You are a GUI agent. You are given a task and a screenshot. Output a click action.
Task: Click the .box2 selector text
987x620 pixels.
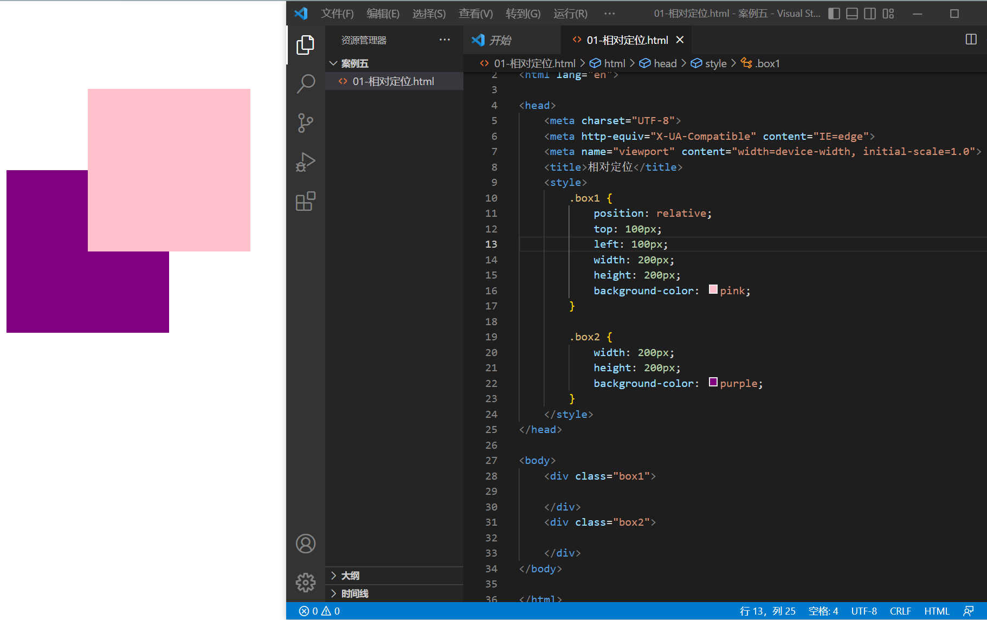584,337
